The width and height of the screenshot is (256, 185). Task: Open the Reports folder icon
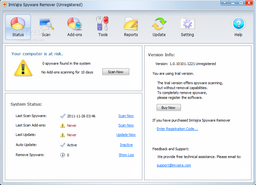[131, 24]
